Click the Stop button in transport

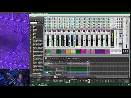point(86,81)
